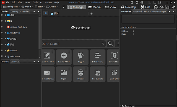
Task: Click the Folders pane vertical scrollbar
Action: pyautogui.click(x=40, y=33)
